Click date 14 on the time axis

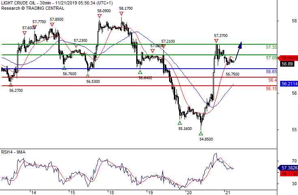click(34, 193)
